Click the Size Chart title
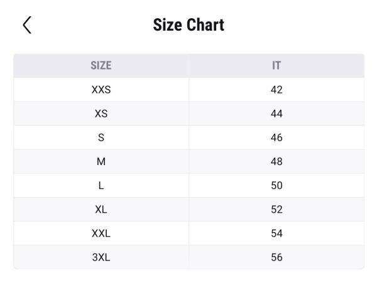The width and height of the screenshot is (377, 288). [x=188, y=26]
